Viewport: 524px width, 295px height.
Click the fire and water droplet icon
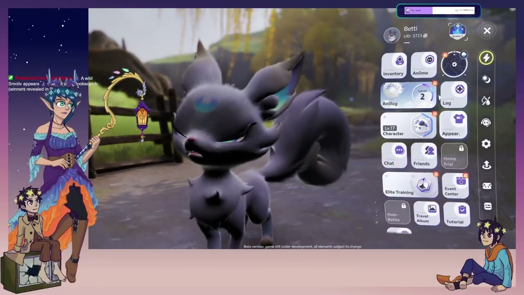[486, 101]
